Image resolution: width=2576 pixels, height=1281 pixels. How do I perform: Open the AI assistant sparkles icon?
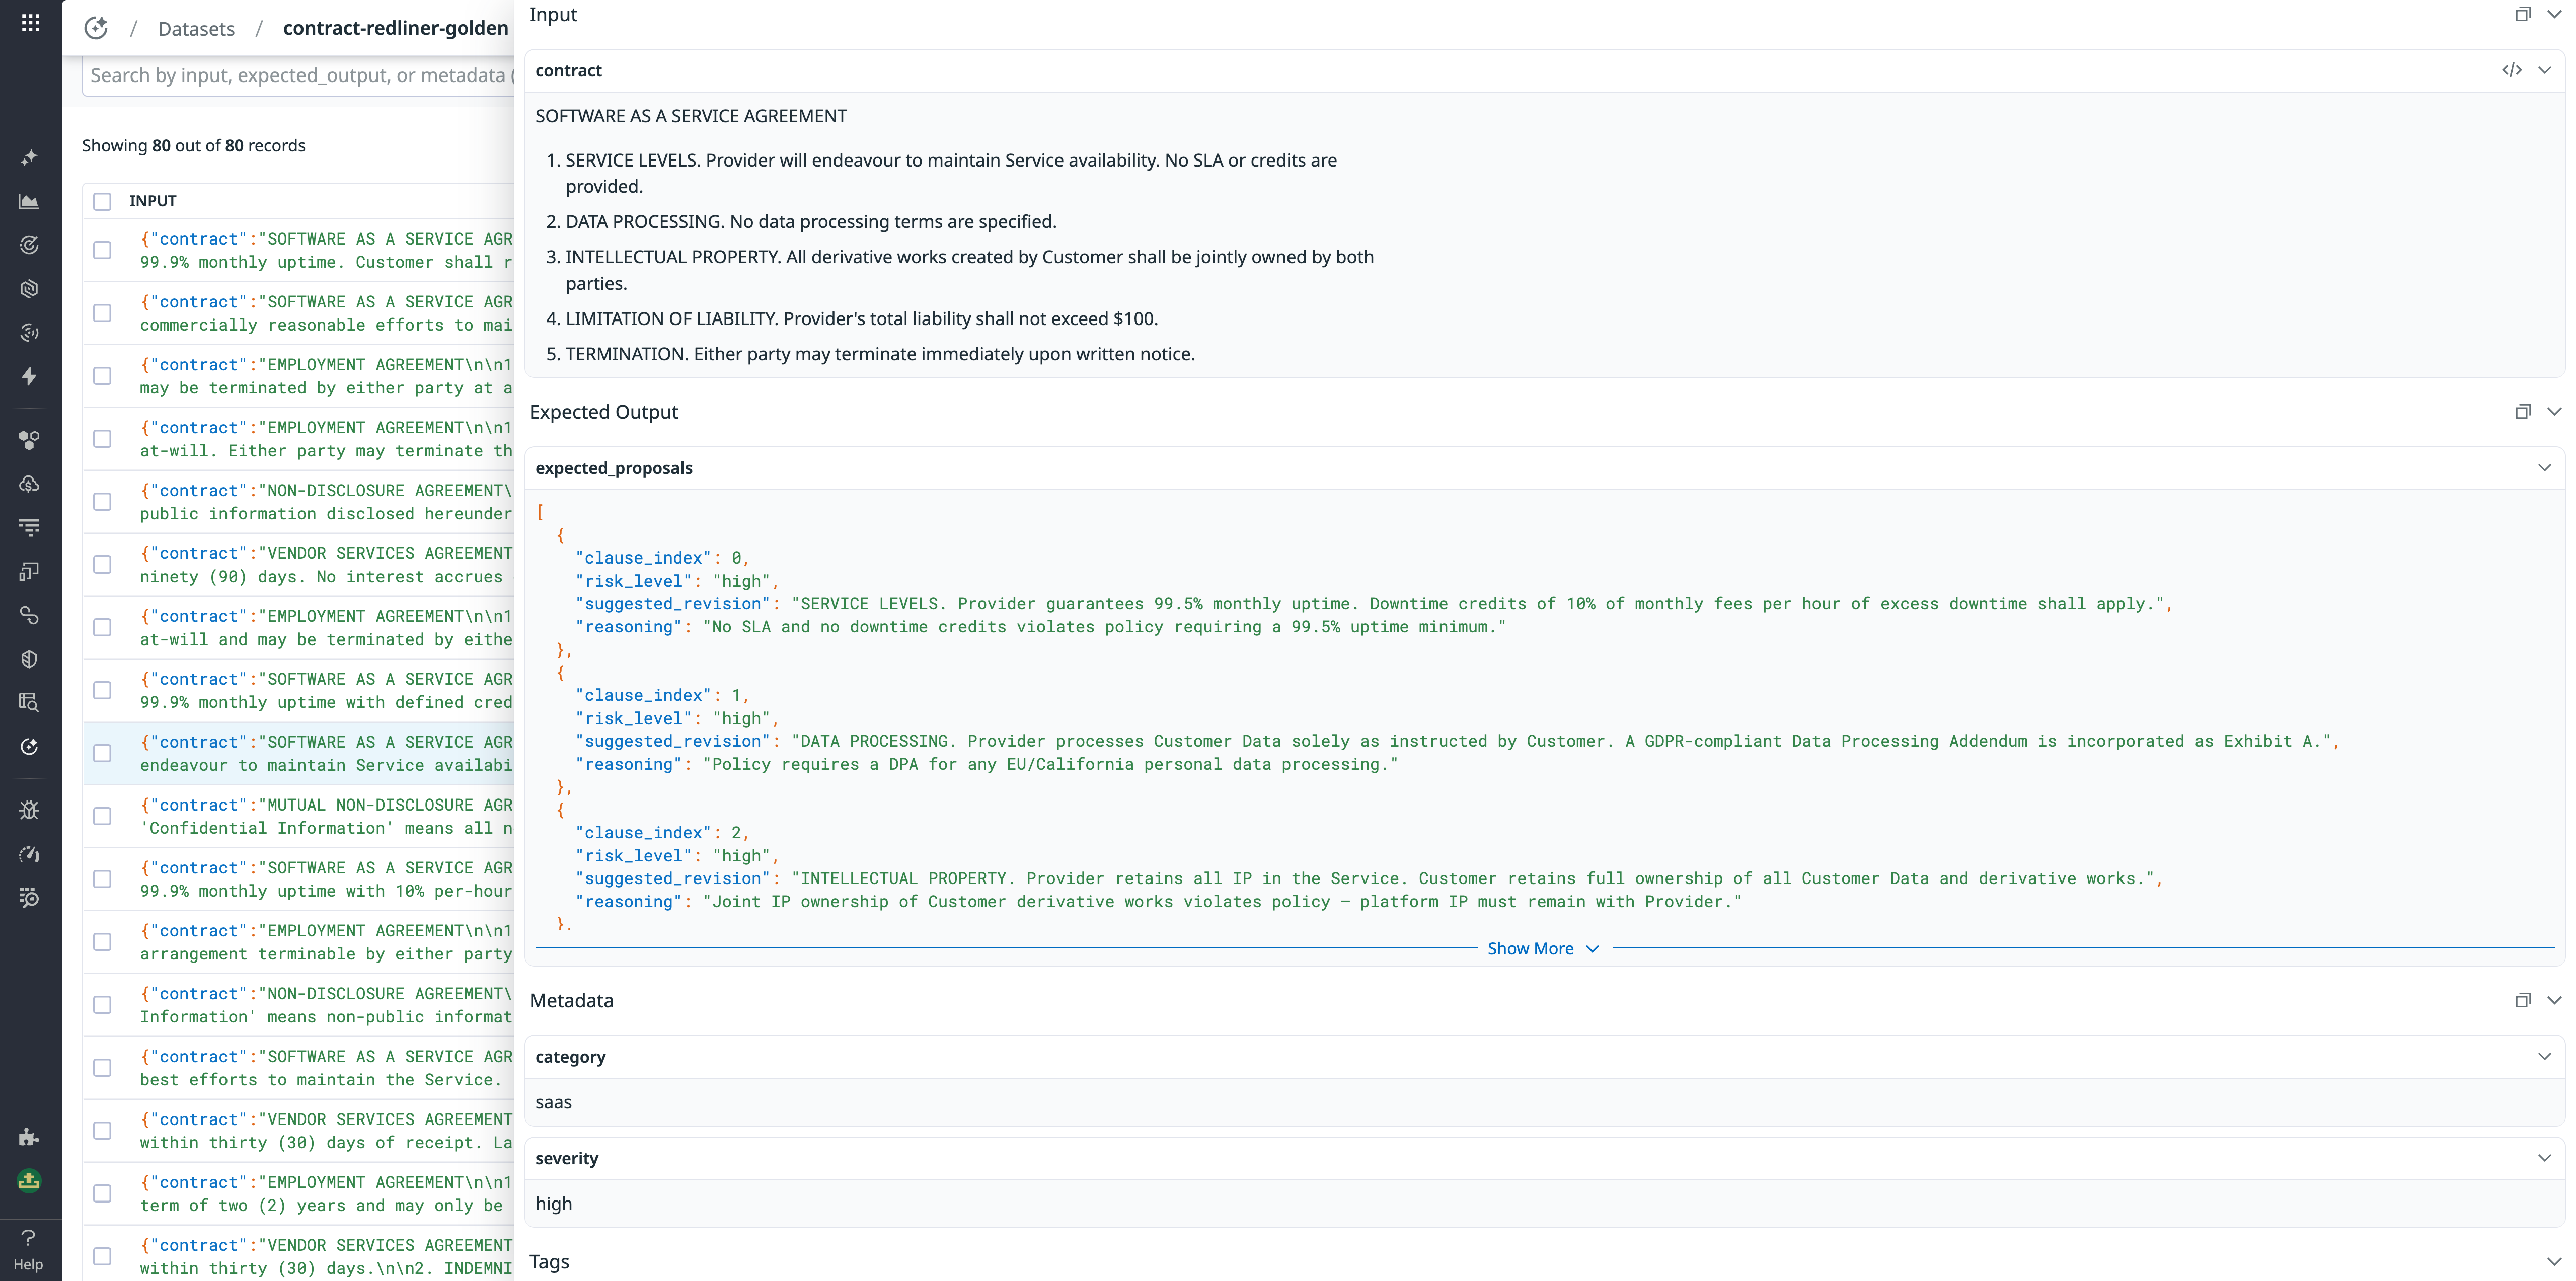pos(30,156)
